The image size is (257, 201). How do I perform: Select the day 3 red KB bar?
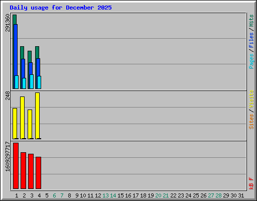click(31, 171)
